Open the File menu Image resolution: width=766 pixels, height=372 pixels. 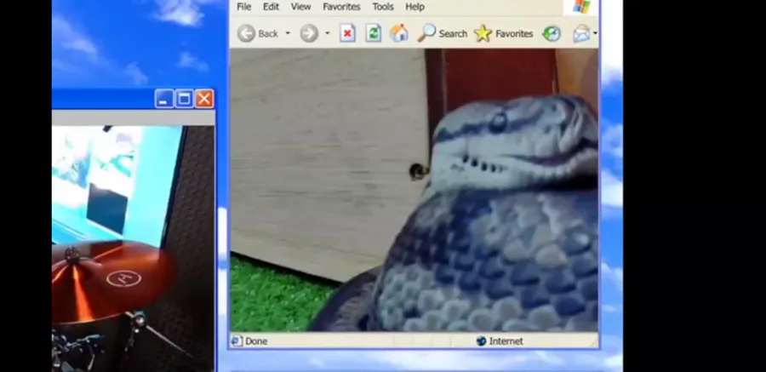pos(243,7)
